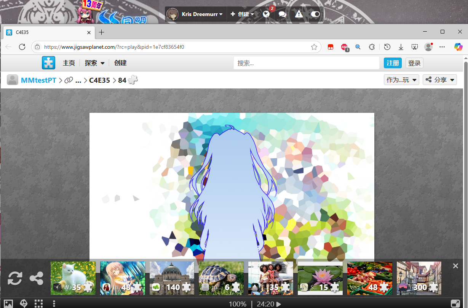Open the 创建 dropdown in background window
This screenshot has height=308, width=468.
point(242,14)
